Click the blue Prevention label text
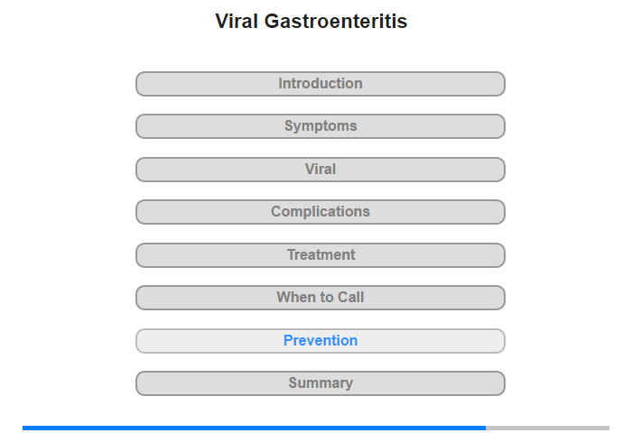632x433 pixels. tap(321, 340)
